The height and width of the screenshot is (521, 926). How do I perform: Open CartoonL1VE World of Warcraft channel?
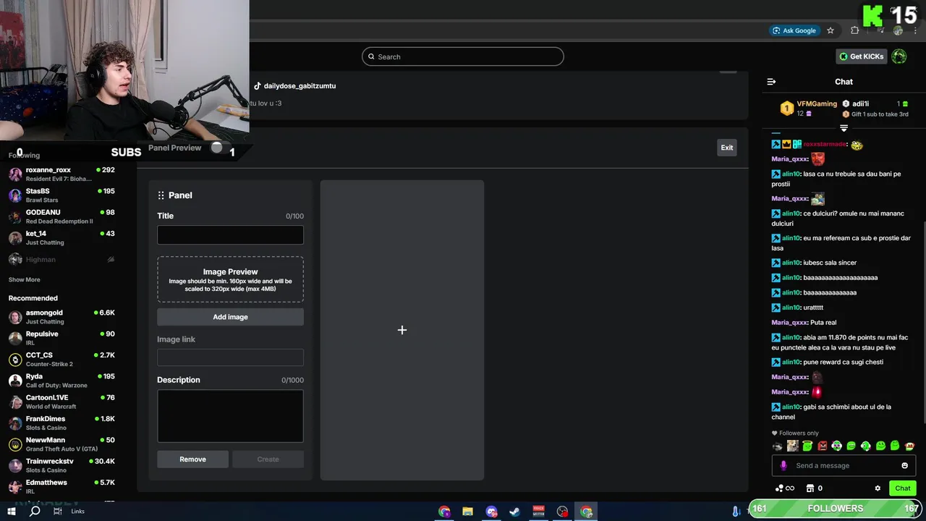point(61,402)
